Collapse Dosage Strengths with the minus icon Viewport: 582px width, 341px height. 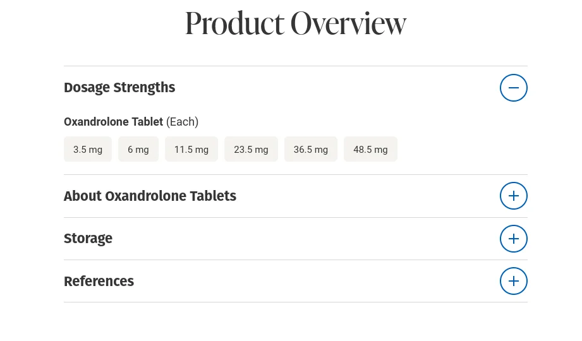tap(513, 88)
